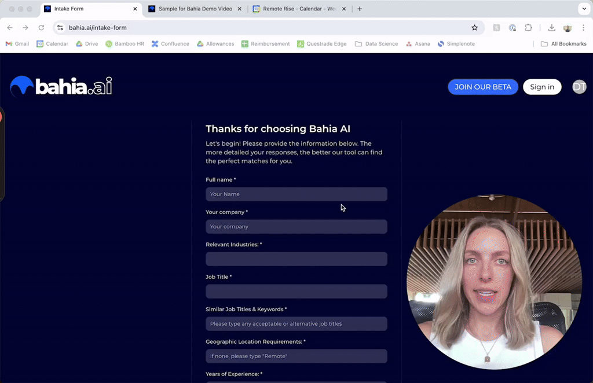This screenshot has width=593, height=383.
Task: Click the site info icon in address bar
Action: pyautogui.click(x=60, y=28)
